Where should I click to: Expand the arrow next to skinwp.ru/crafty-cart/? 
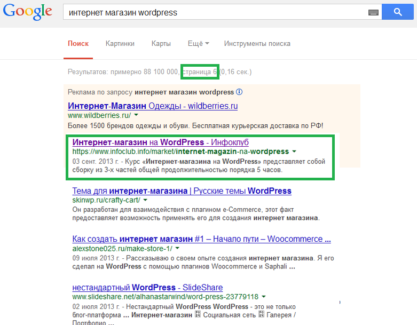145,200
